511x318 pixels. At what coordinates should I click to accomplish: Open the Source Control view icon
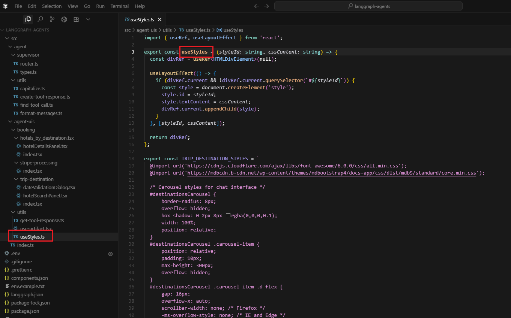point(52,19)
